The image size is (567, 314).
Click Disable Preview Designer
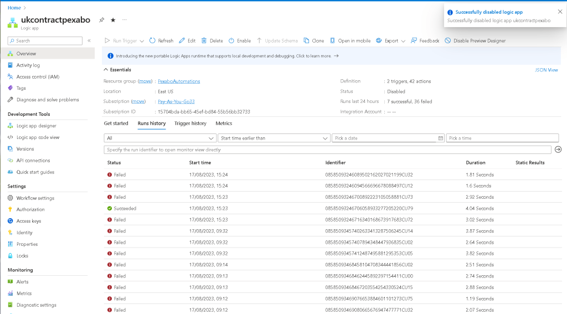coord(475,40)
